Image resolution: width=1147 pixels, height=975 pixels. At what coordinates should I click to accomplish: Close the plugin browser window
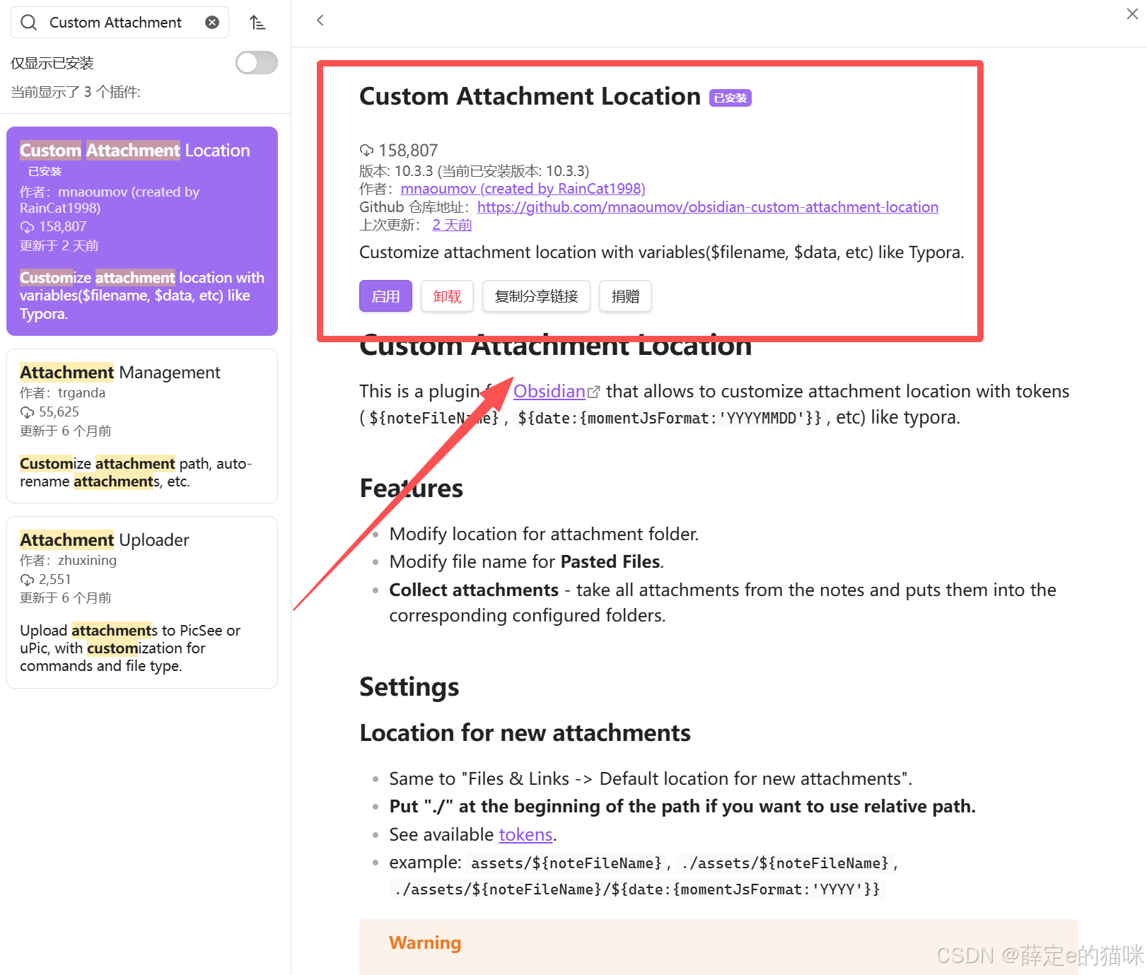pyautogui.click(x=1132, y=14)
